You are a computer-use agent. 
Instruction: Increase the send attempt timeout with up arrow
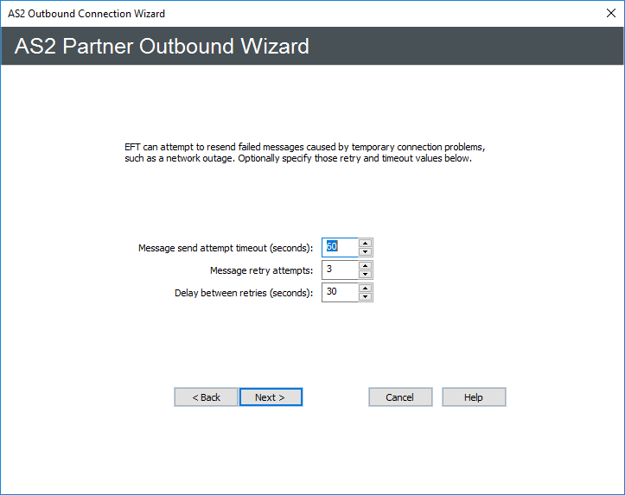(x=366, y=243)
